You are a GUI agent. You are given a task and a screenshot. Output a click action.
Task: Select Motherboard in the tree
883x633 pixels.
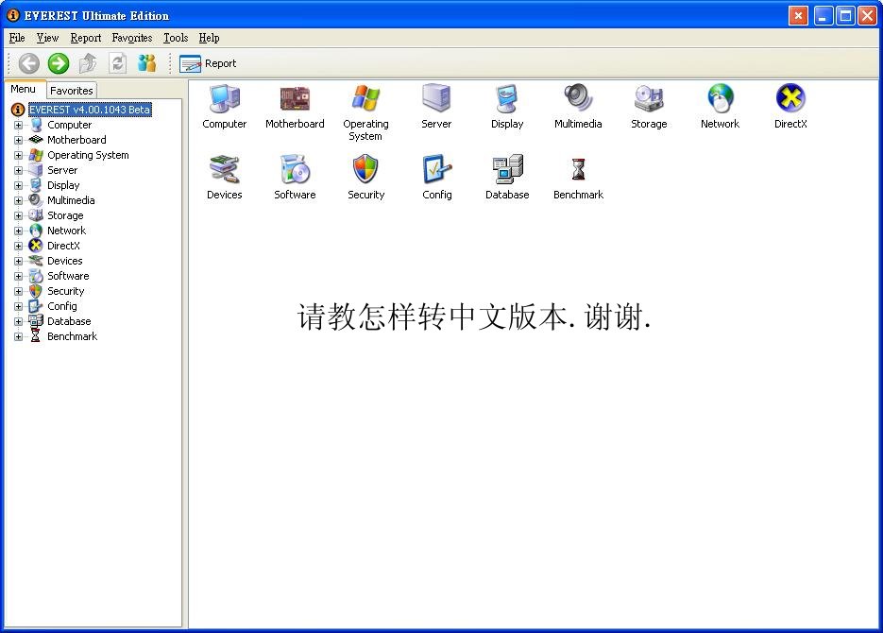76,140
